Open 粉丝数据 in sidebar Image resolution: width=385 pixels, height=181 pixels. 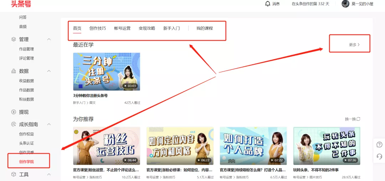[x=26, y=99]
